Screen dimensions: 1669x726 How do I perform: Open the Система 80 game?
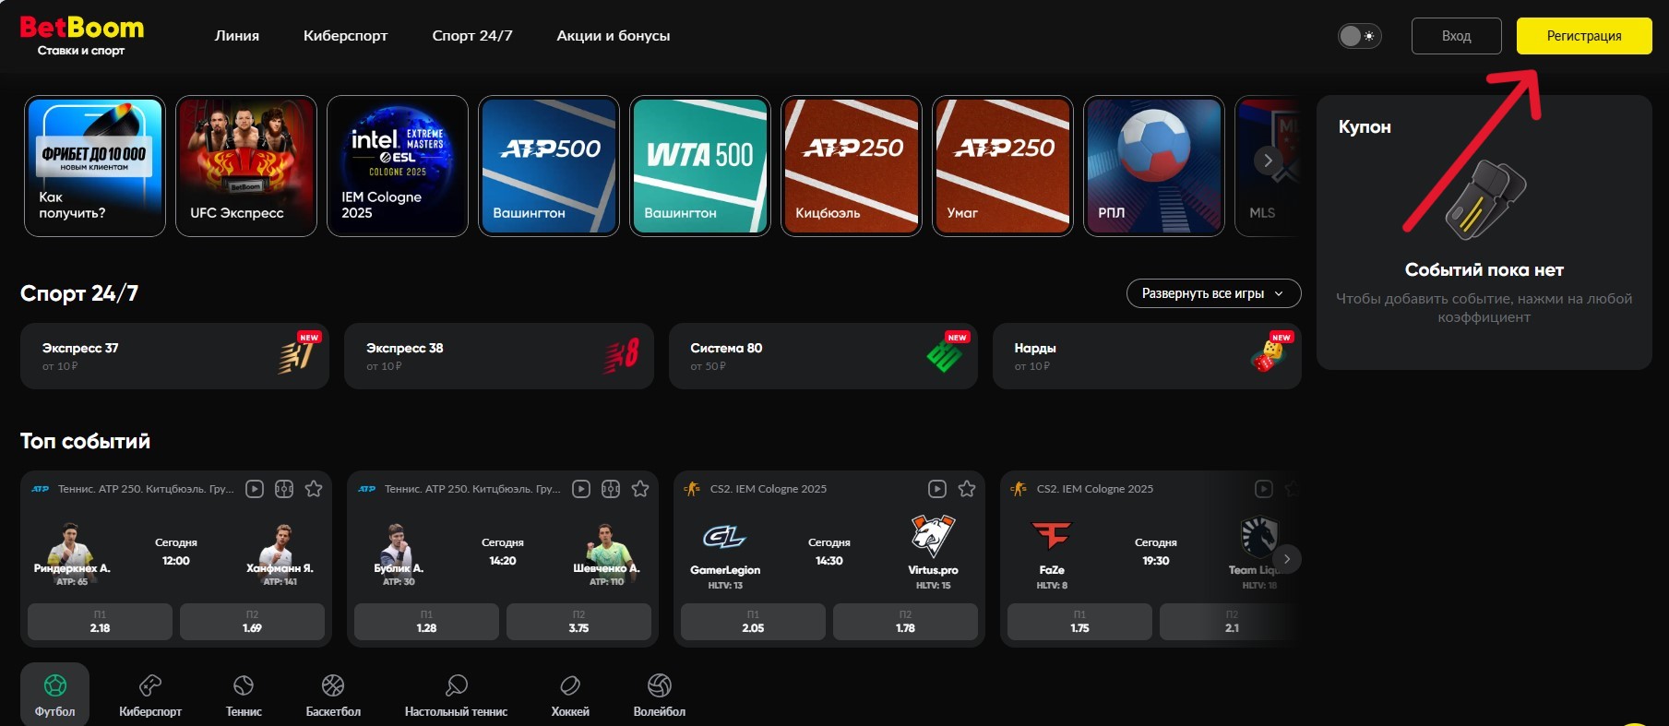coord(823,356)
